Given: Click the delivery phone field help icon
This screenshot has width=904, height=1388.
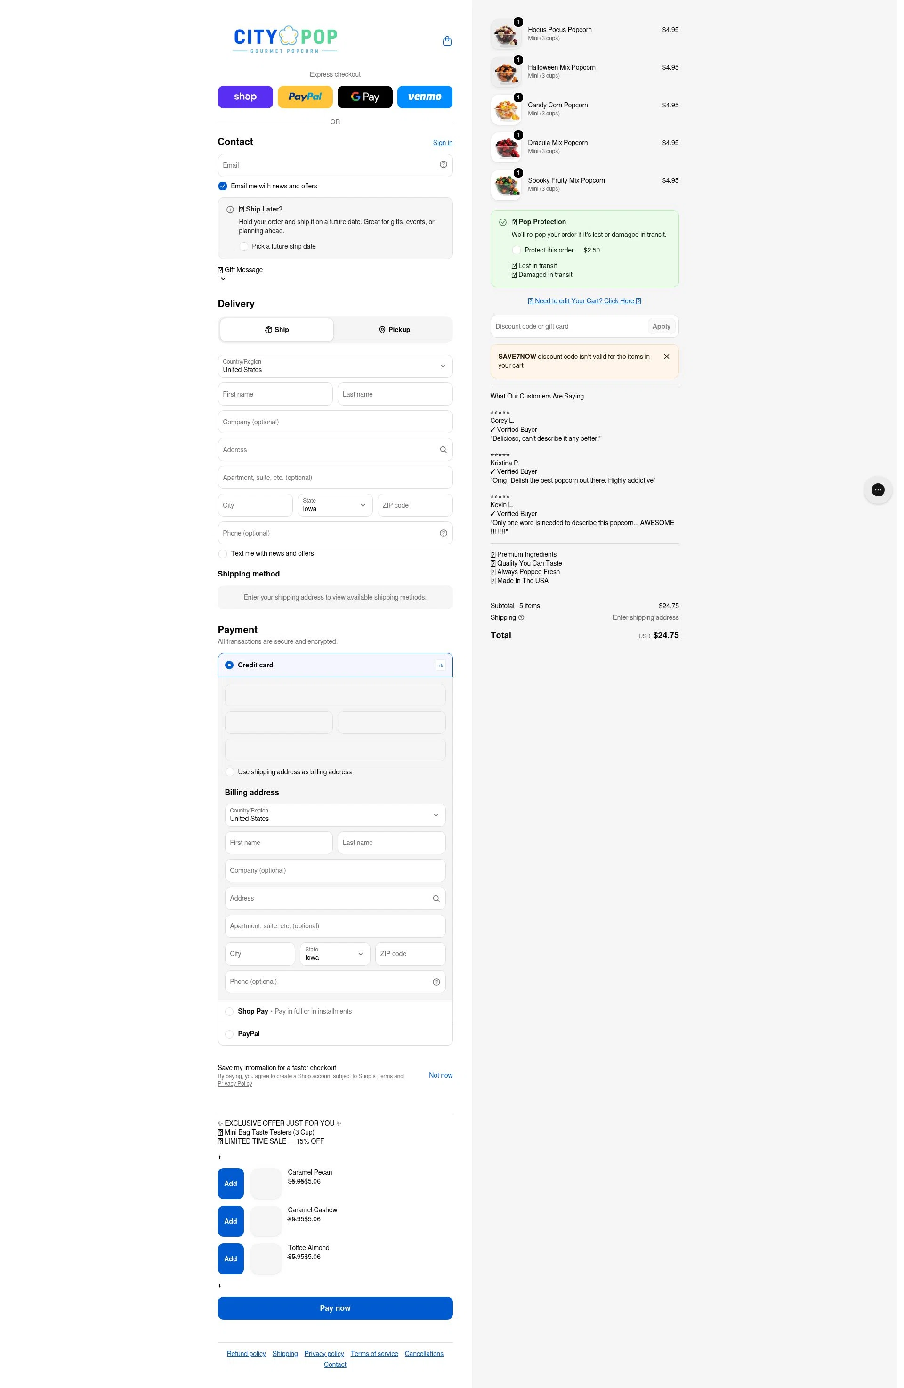Looking at the screenshot, I should [443, 533].
